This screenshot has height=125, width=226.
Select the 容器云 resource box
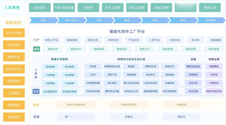click(129, 117)
